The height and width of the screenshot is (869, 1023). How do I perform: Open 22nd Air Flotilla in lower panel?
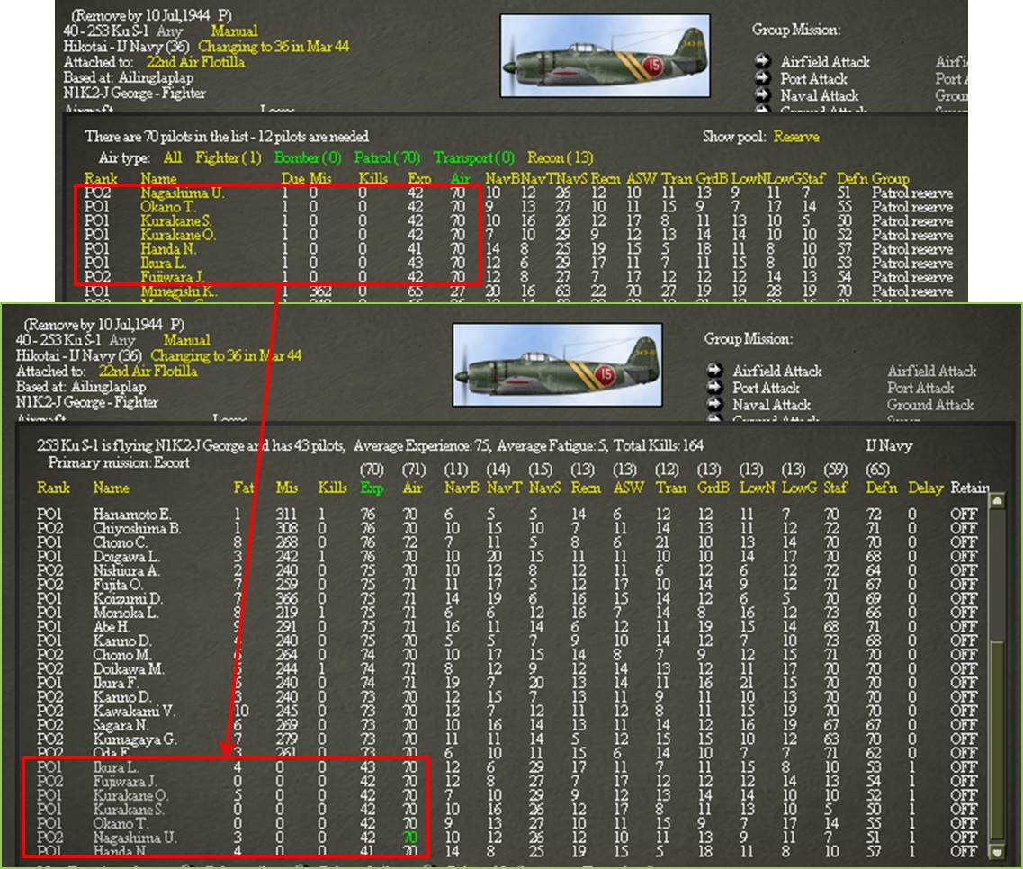pos(148,372)
